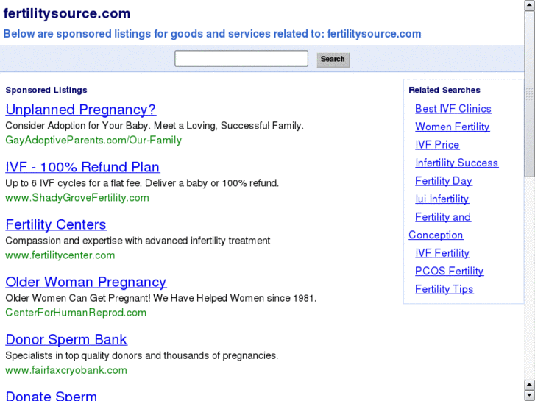
Task: Click the scrollbar up arrow at top
Action: [x=530, y=5]
